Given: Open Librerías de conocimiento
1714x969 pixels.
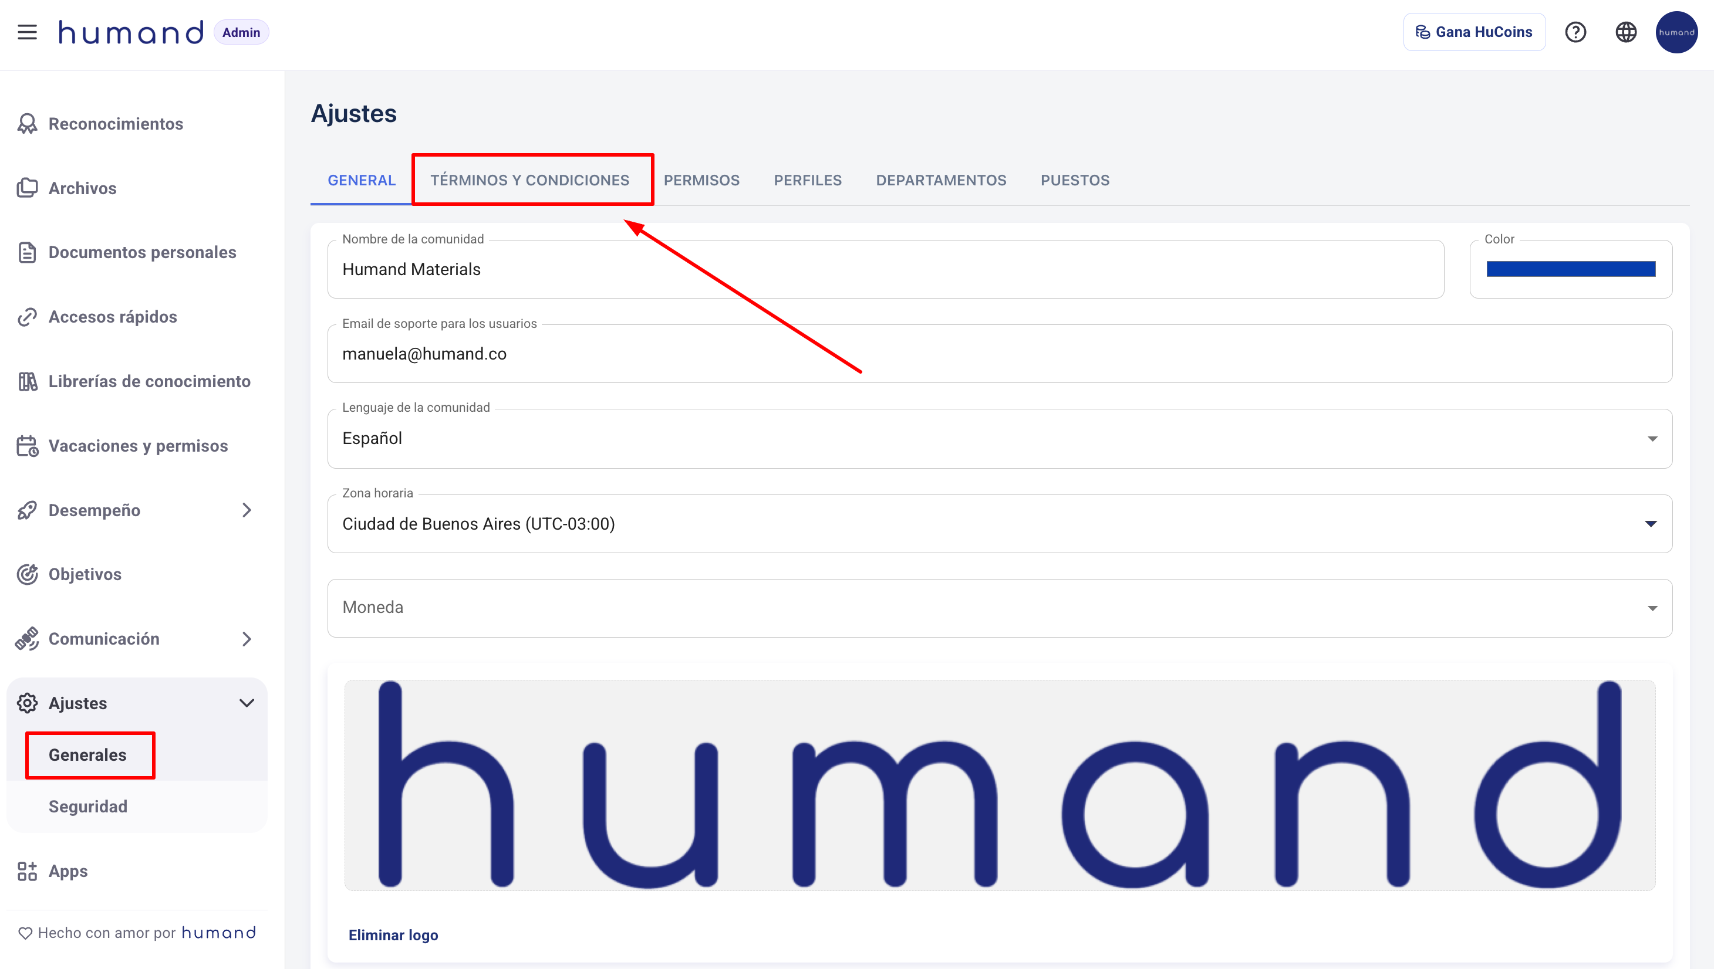Looking at the screenshot, I should click(x=149, y=381).
